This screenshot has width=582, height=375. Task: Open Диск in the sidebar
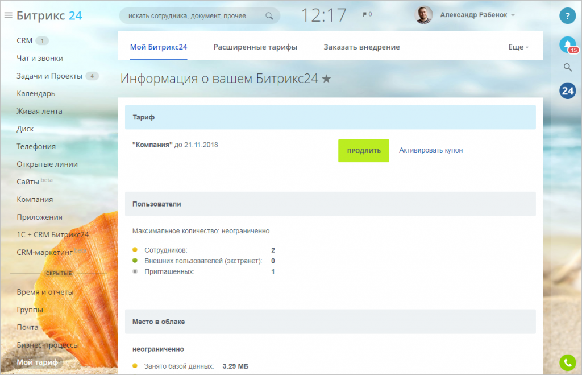tap(25, 129)
